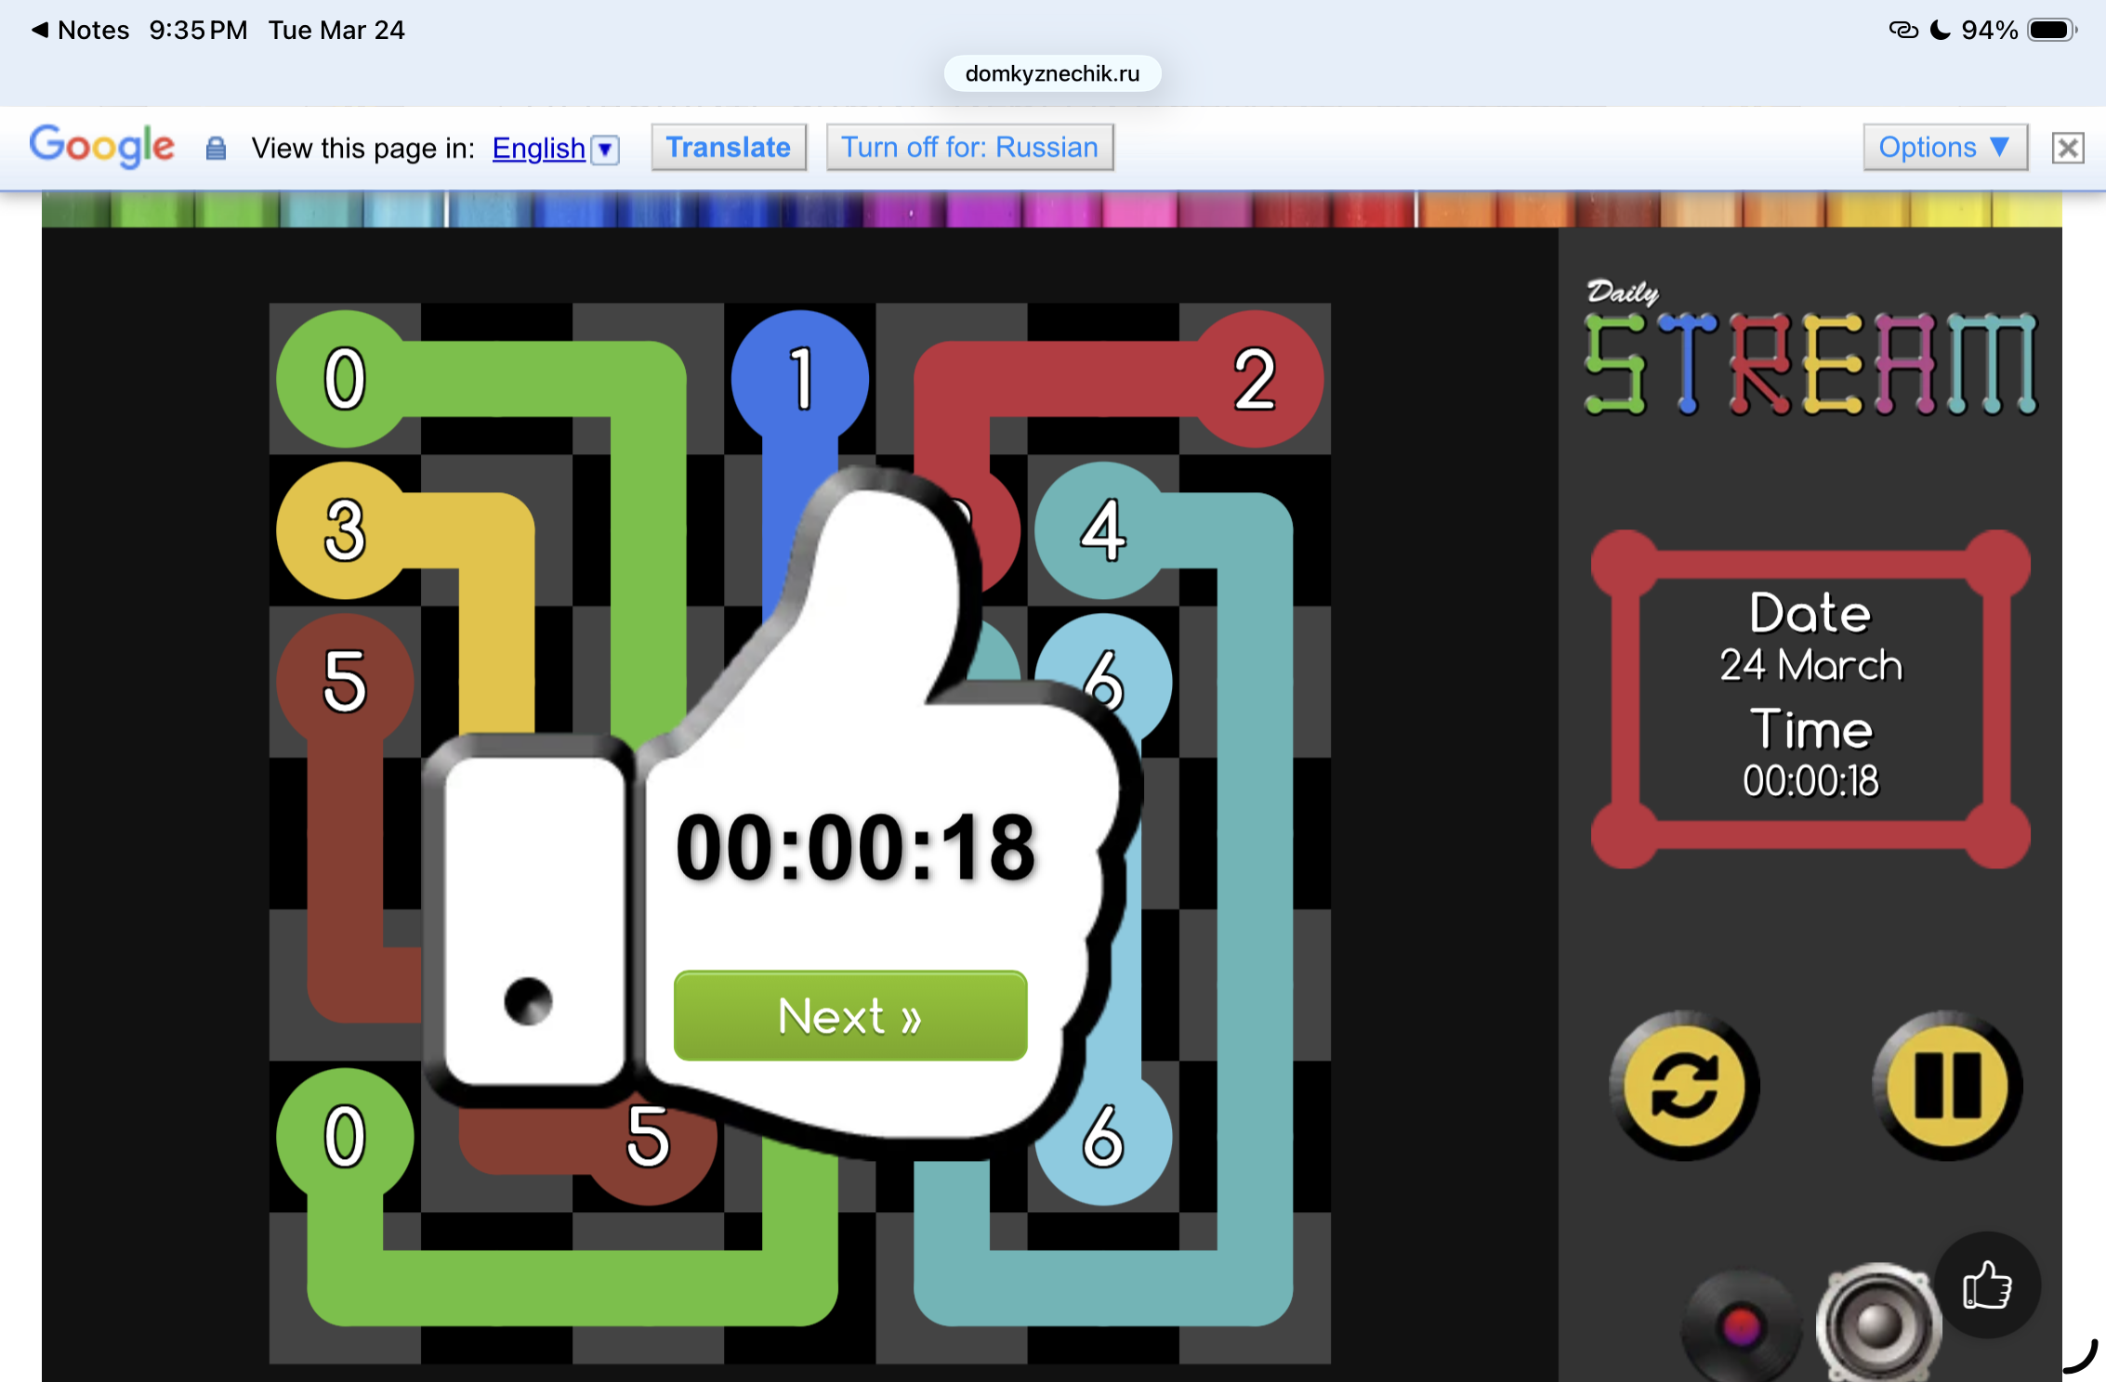The image size is (2106, 1382).
Task: Click the blue 1 endpoint circle
Action: 800,378
